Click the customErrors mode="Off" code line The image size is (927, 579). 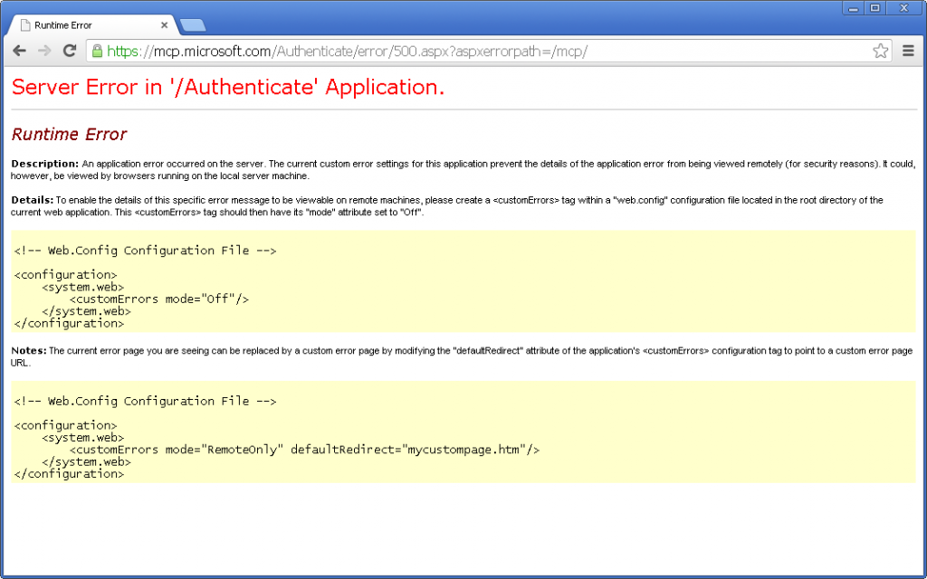(158, 299)
